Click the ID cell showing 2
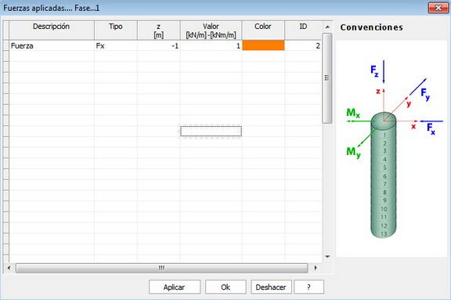This screenshot has height=300, width=451. pyautogui.click(x=303, y=45)
